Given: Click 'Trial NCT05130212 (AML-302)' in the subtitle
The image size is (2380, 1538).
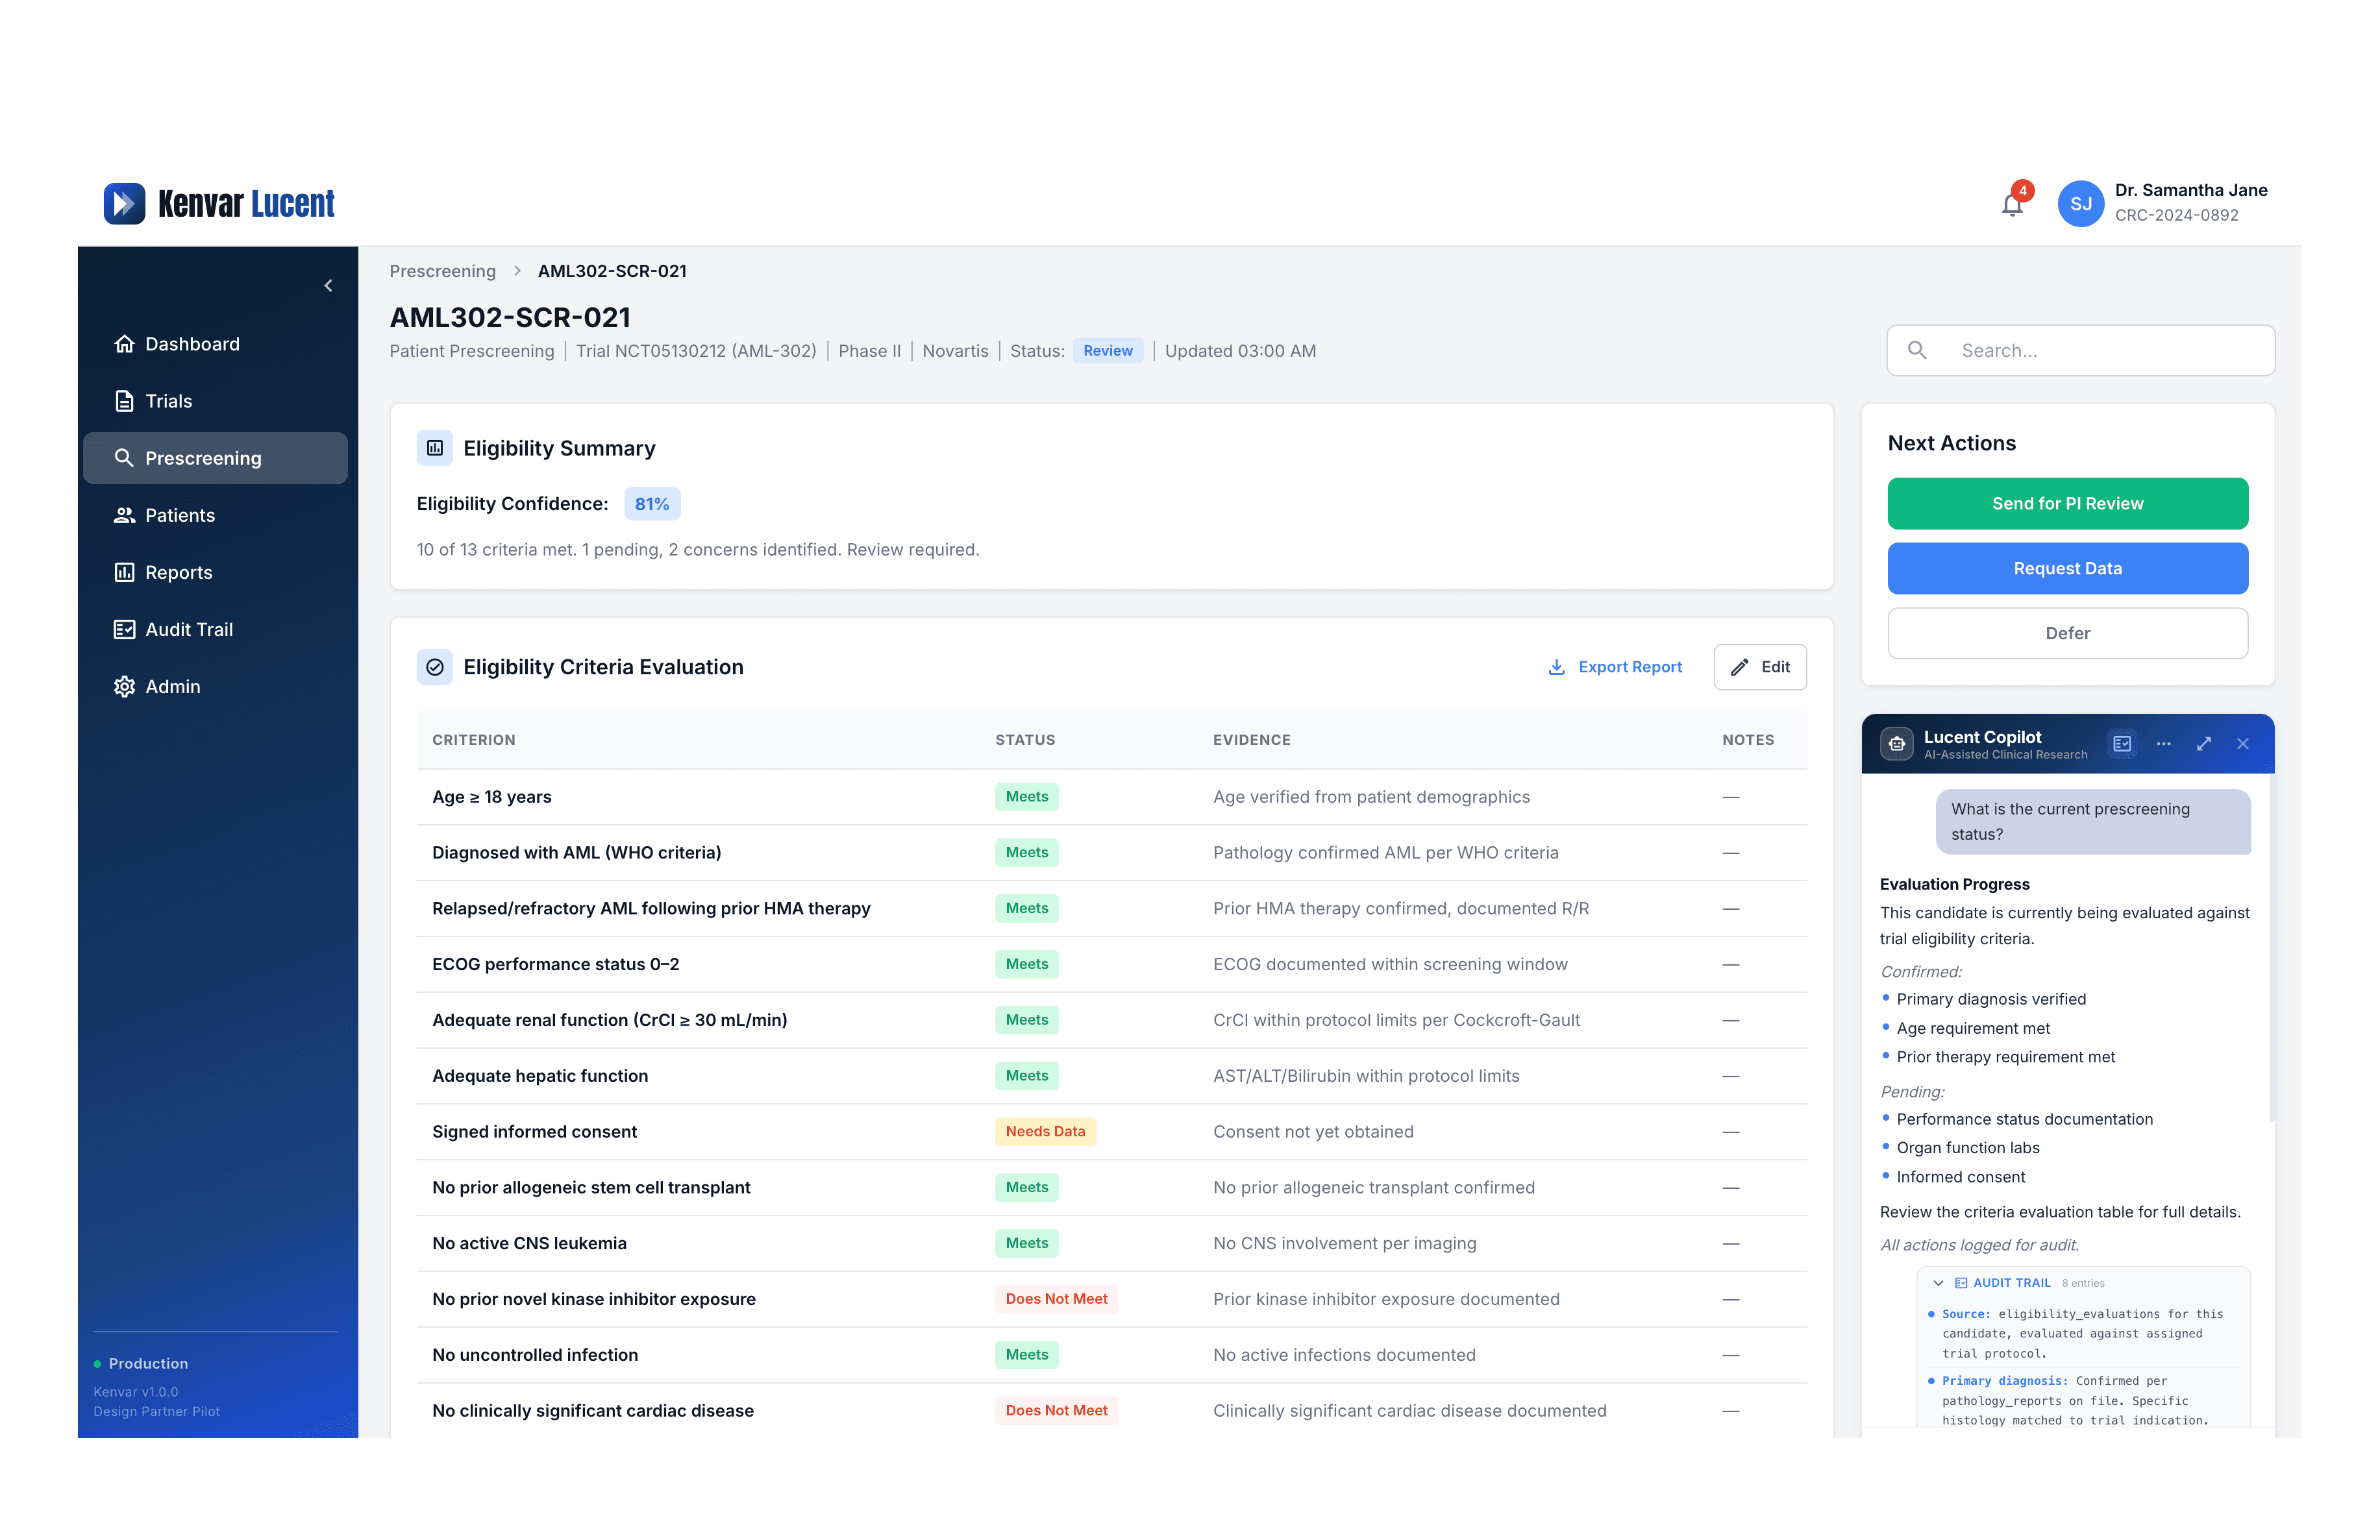Looking at the screenshot, I should 697,352.
